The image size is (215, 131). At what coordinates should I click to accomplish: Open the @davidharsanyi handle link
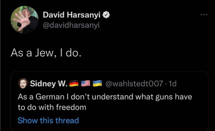pyautogui.click(x=71, y=25)
